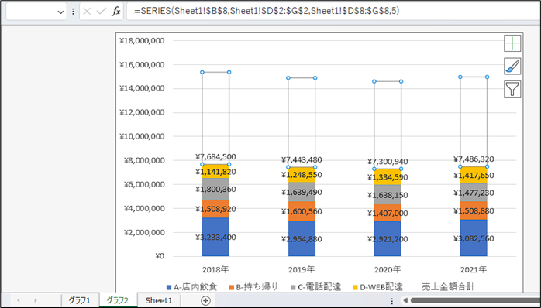Viewport: 541px width, 308px height.
Task: Click the Cancel X icon in formula bar
Action: (x=87, y=12)
